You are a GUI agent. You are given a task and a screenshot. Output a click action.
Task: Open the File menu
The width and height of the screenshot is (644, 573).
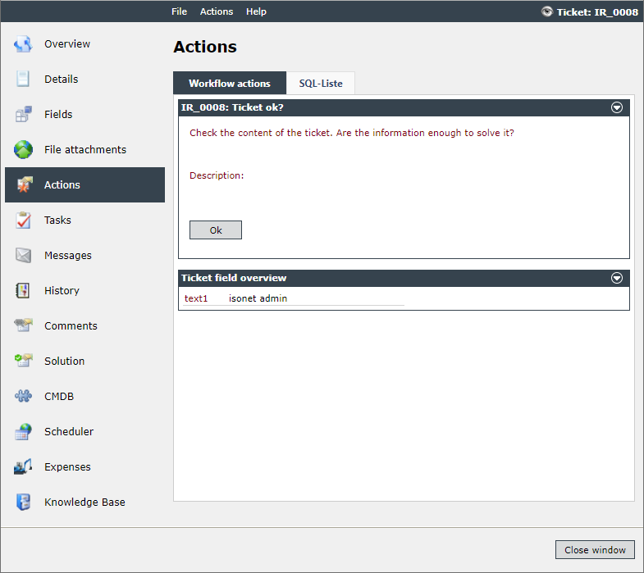(x=179, y=11)
